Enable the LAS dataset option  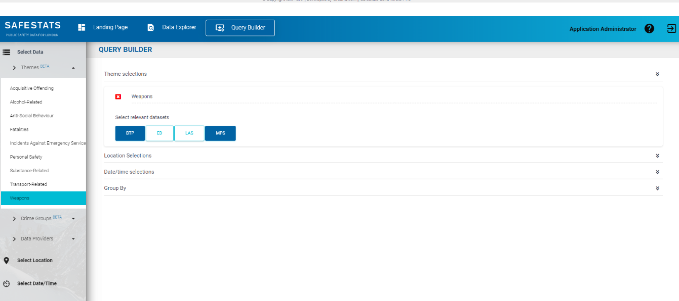(x=189, y=133)
